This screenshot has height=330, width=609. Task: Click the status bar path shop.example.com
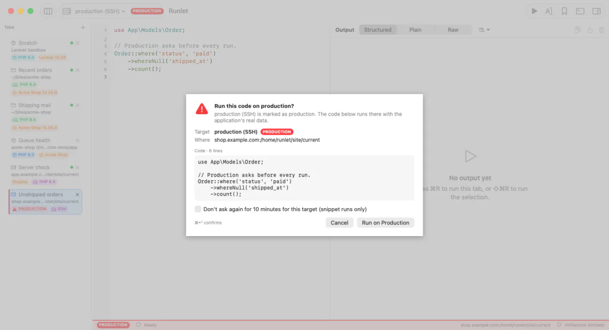[x=505, y=325]
